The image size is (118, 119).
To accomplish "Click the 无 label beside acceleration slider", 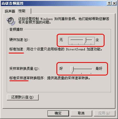I will 61,39.
